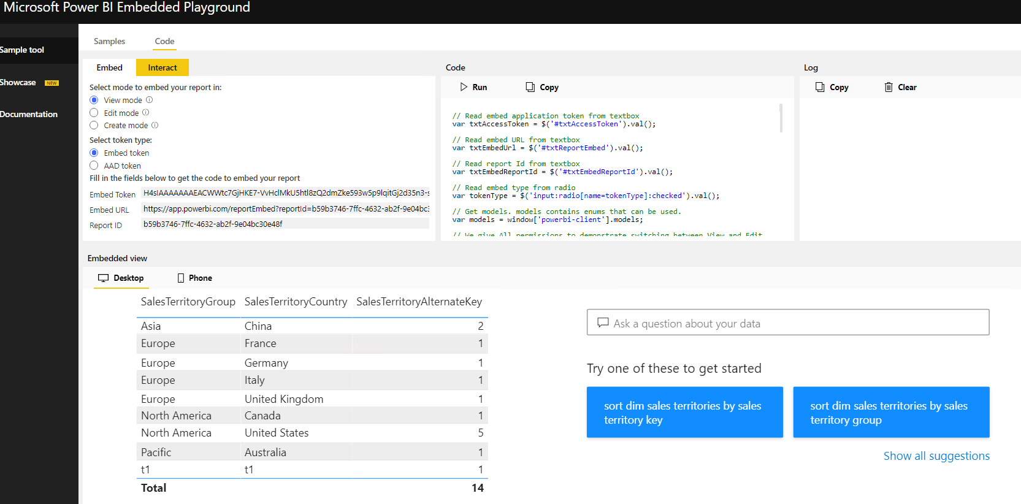Switch to the Code tab

(x=164, y=41)
